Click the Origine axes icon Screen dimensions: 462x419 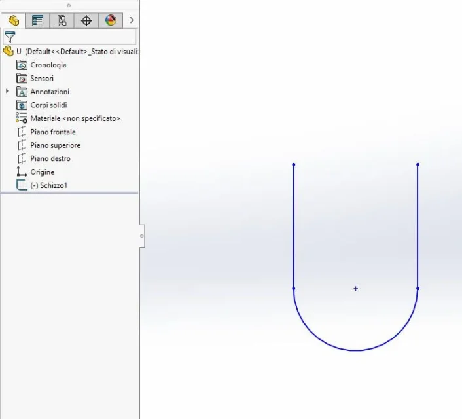click(x=22, y=172)
